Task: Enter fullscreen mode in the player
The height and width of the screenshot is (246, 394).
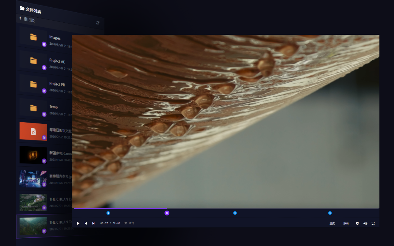Action: (x=373, y=223)
